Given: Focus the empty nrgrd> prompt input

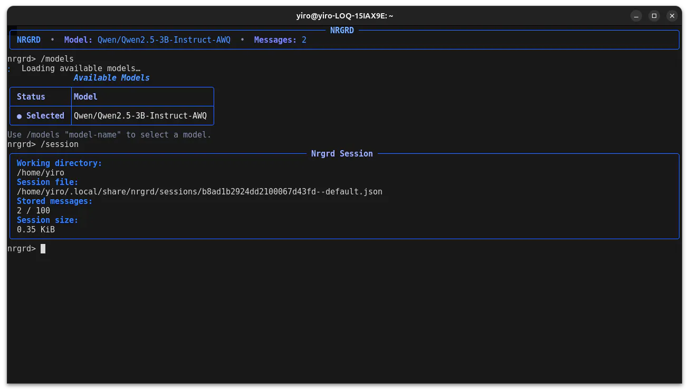Looking at the screenshot, I should coord(43,249).
